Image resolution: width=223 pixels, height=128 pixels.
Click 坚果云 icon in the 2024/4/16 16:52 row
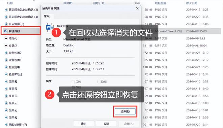(x=6, y=81)
